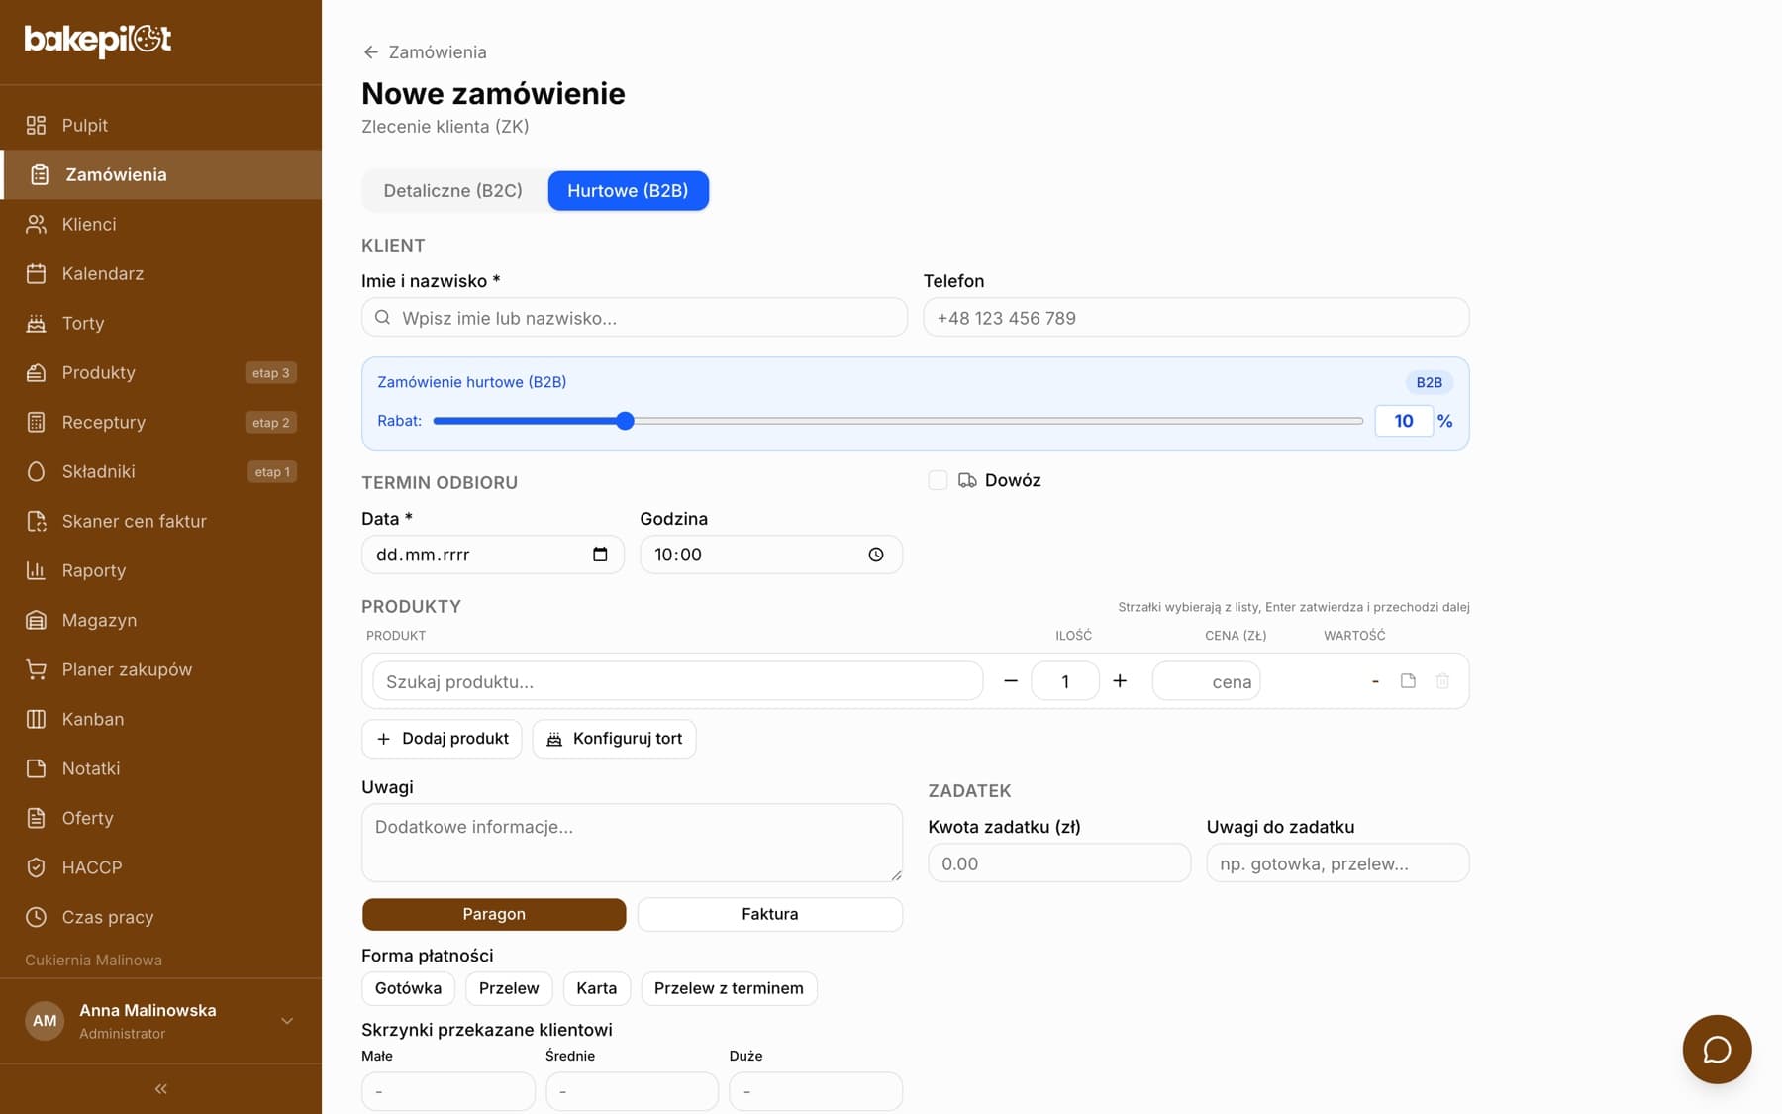Choose Przelew payment method
The height and width of the screenshot is (1114, 1782).
coord(509,988)
